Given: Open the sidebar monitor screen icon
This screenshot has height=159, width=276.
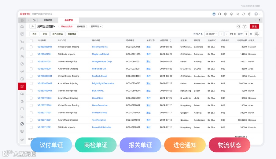Looking at the screenshot, I should [x=22, y=131].
